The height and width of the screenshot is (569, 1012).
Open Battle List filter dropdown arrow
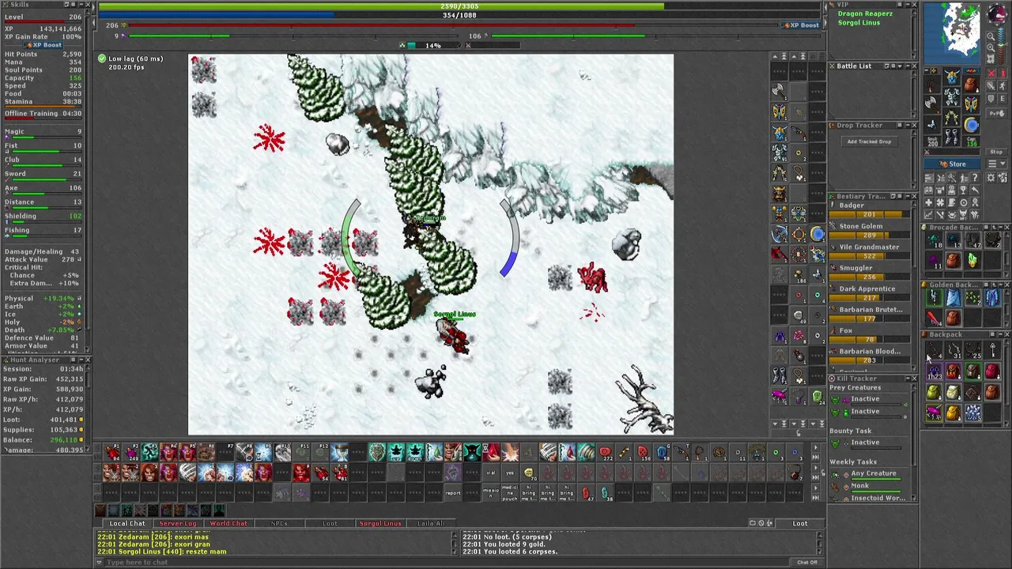coord(900,66)
